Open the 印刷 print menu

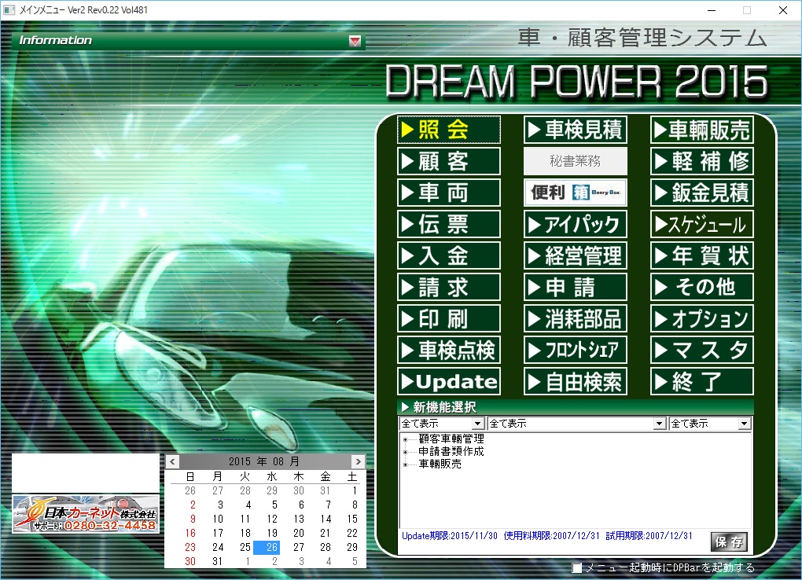pyautogui.click(x=448, y=318)
